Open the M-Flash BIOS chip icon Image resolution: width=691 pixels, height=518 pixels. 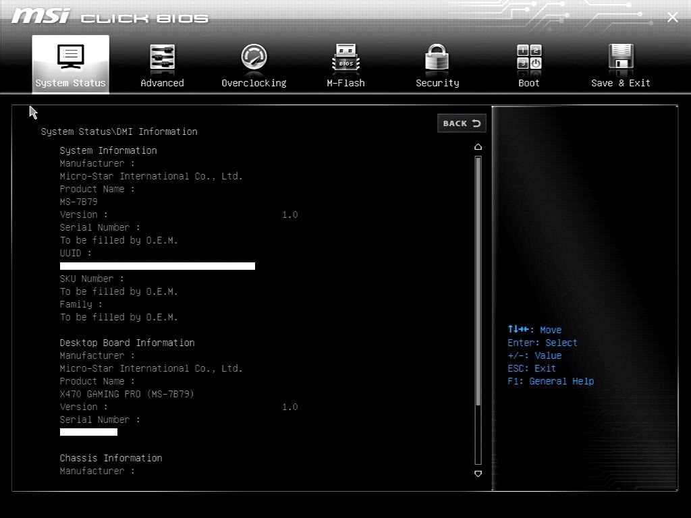point(346,57)
